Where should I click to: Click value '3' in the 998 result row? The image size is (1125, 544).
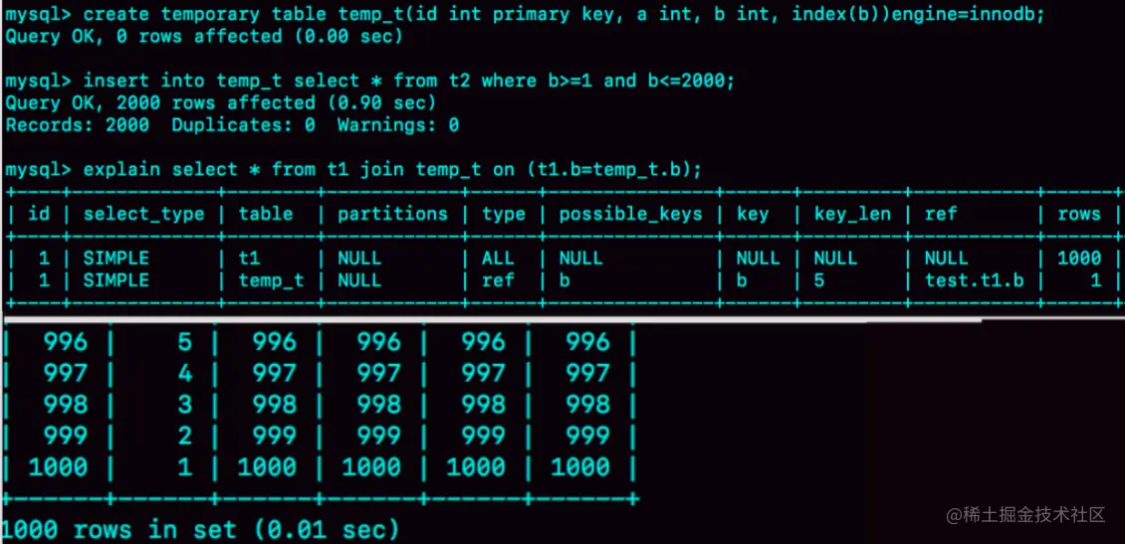coord(185,405)
